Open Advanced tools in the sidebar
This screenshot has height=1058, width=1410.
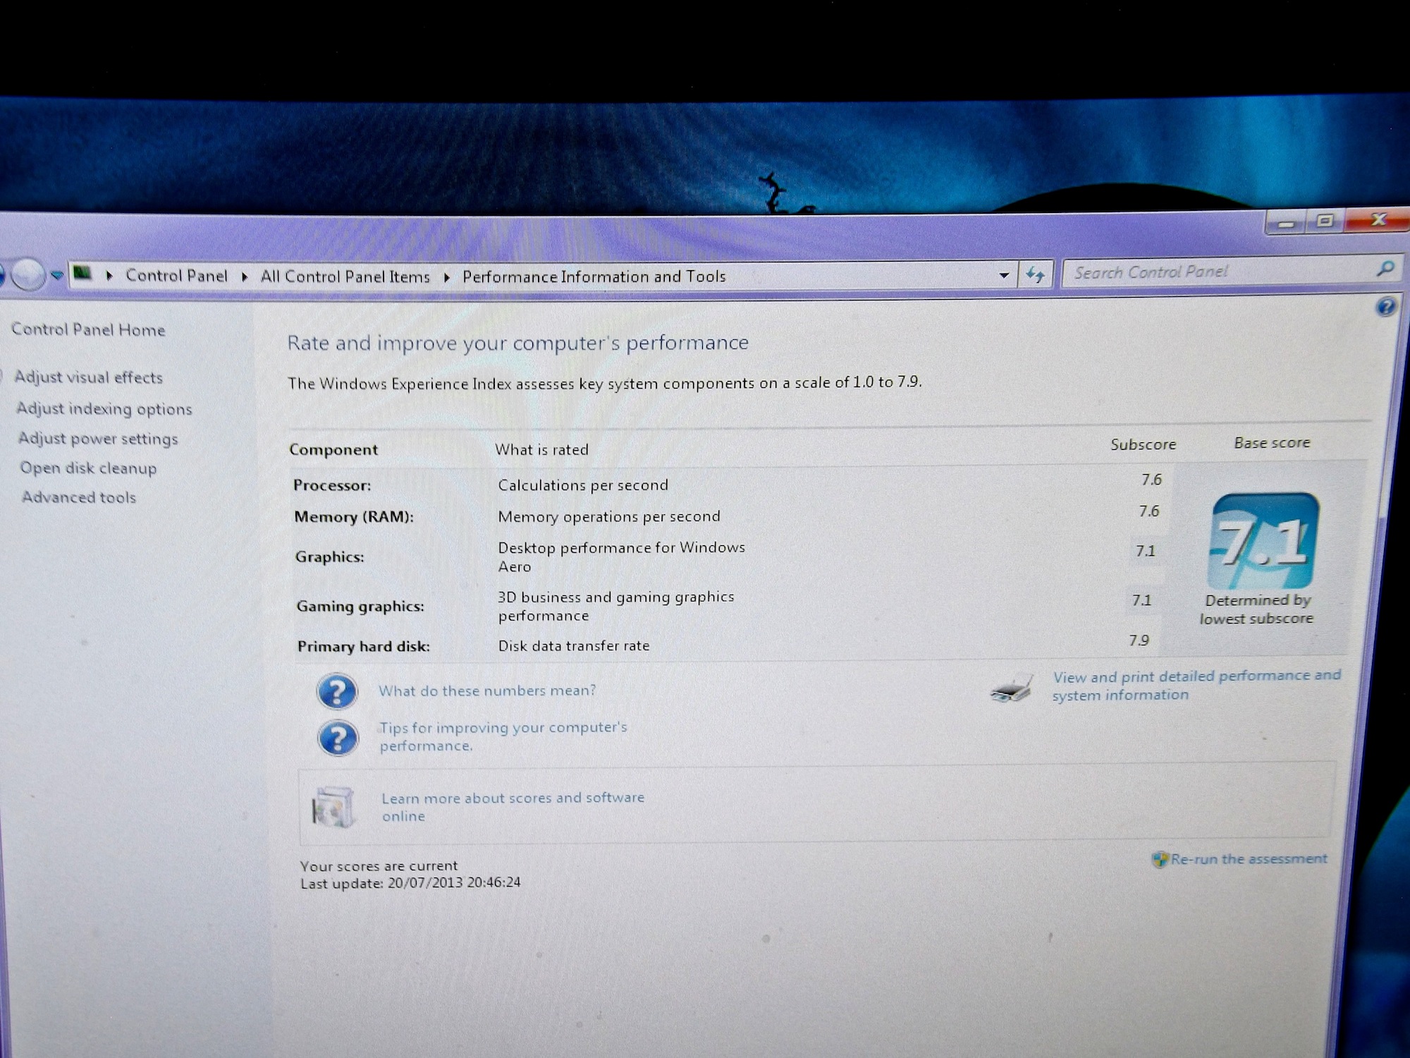pos(79,497)
